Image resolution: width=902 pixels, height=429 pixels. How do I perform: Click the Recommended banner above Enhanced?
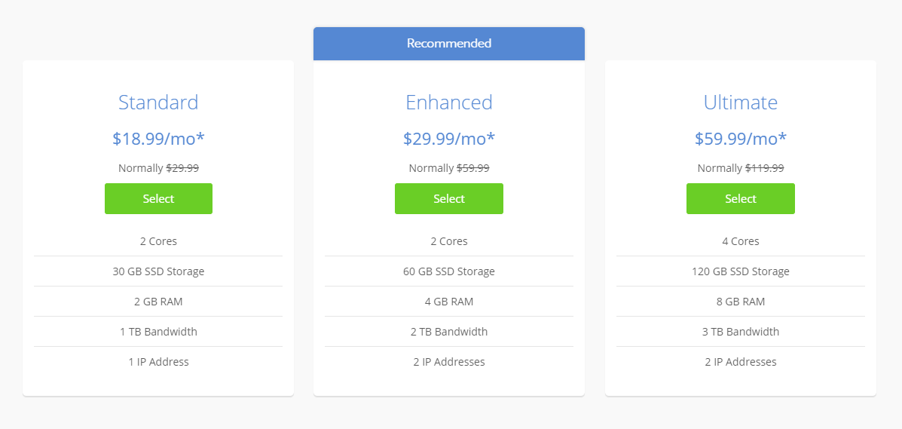(448, 44)
